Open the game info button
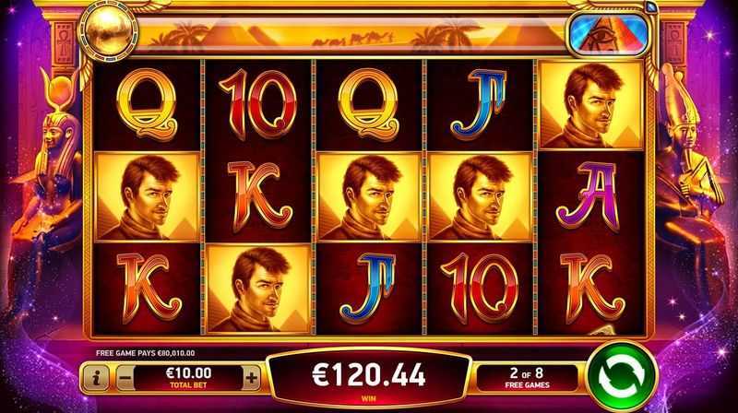Viewport: 738px width, 413px height. 97,378
